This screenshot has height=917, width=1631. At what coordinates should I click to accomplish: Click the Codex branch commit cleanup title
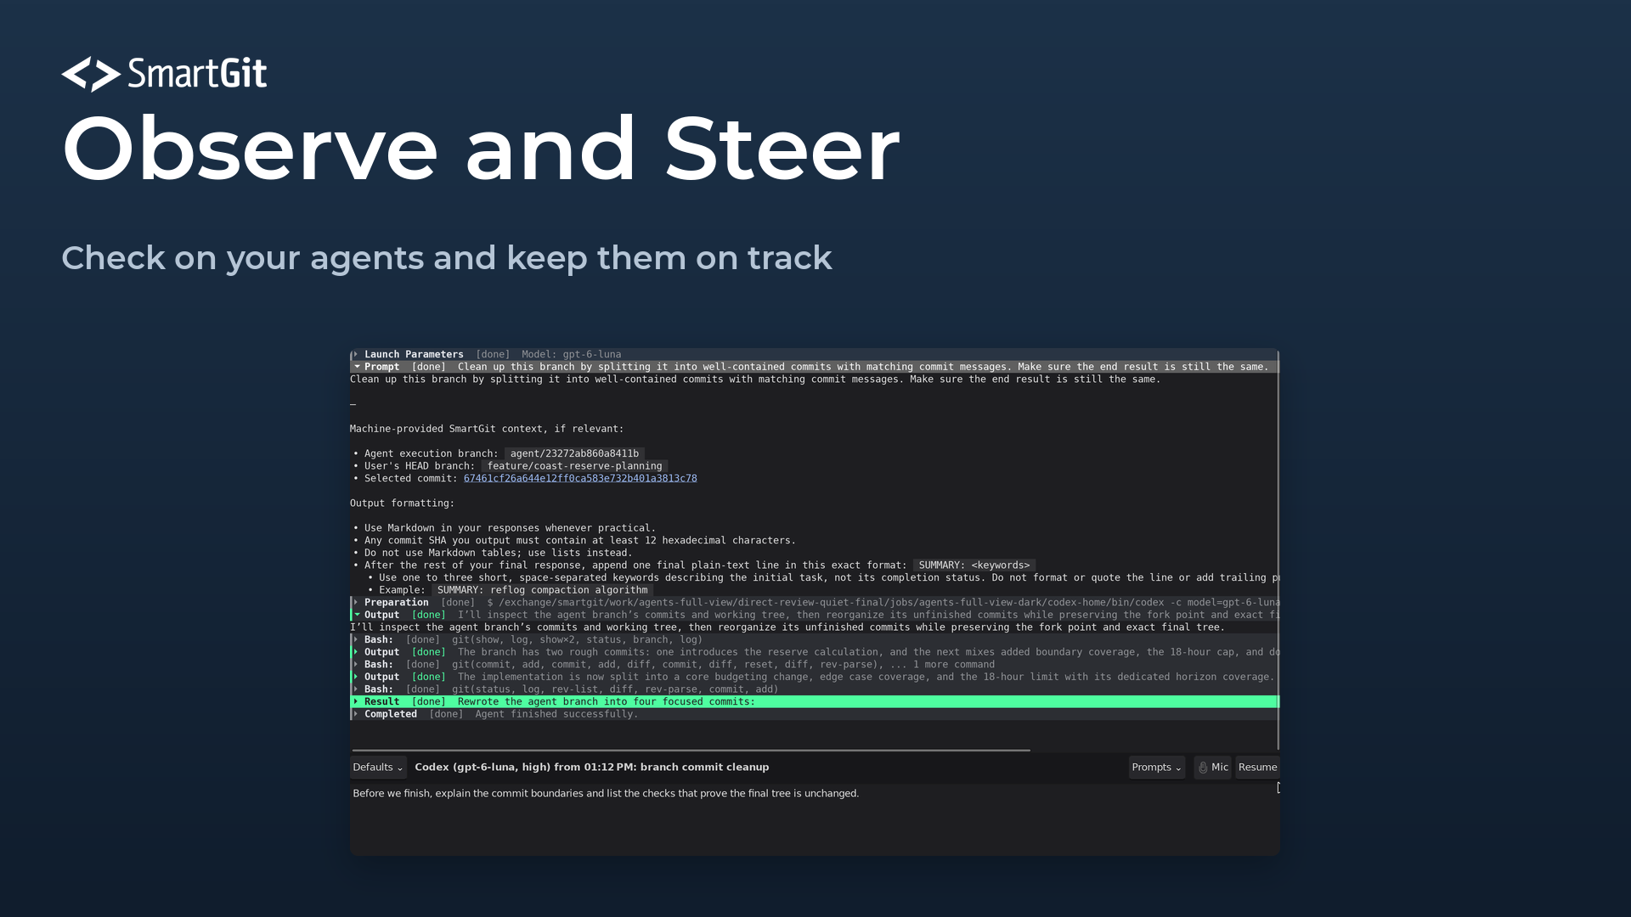tap(592, 767)
